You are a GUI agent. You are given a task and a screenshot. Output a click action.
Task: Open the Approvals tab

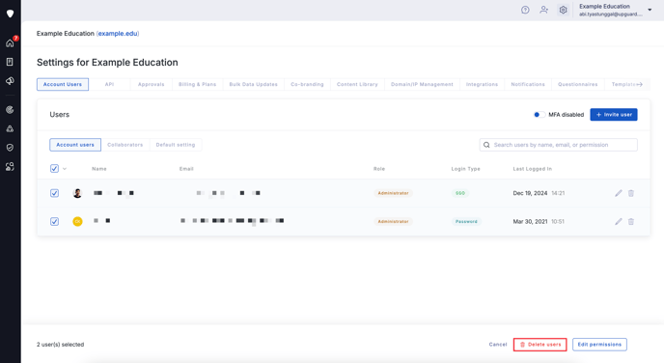click(152, 84)
